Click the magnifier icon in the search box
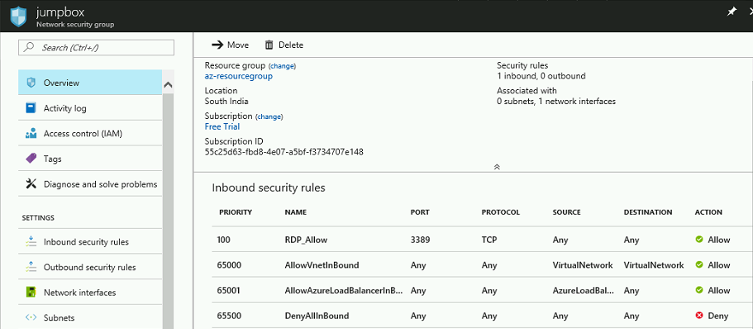753x329 pixels. [29, 47]
